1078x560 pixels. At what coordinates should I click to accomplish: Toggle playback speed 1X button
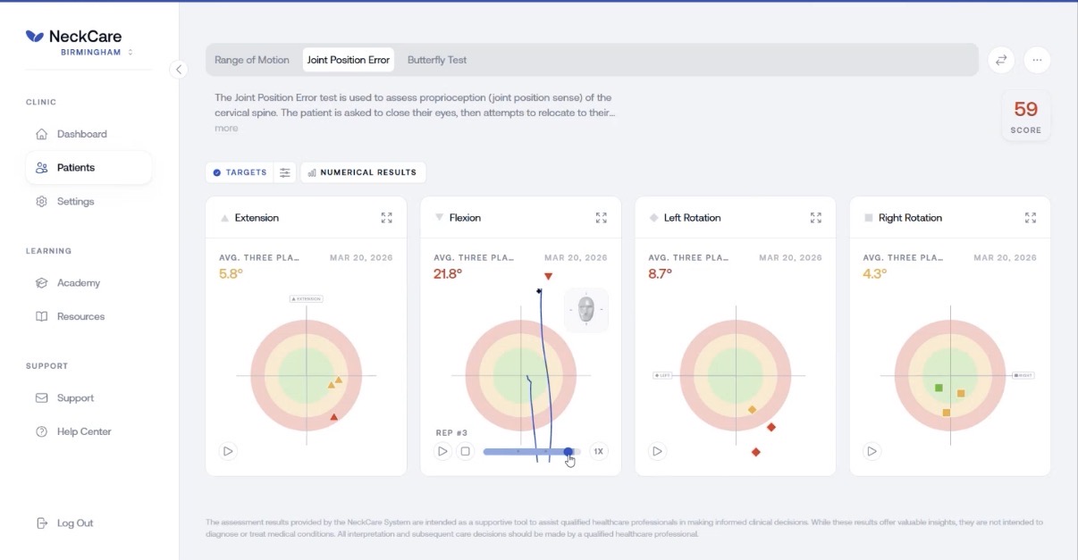(599, 452)
